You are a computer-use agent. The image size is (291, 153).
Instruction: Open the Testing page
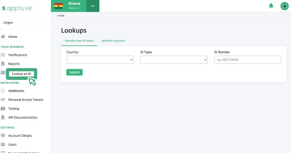point(13,109)
